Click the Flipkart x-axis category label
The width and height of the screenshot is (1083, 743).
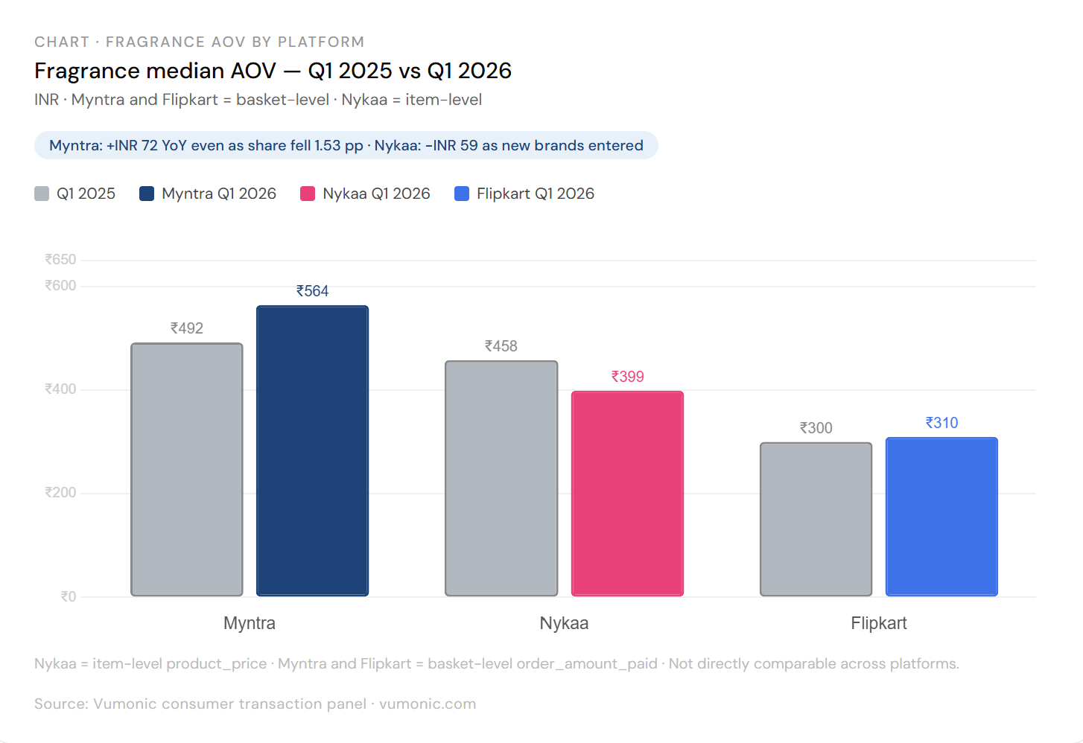(879, 623)
